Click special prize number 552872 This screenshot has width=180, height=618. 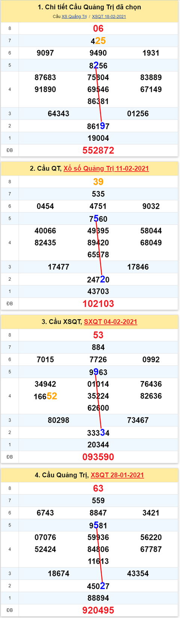(x=98, y=150)
